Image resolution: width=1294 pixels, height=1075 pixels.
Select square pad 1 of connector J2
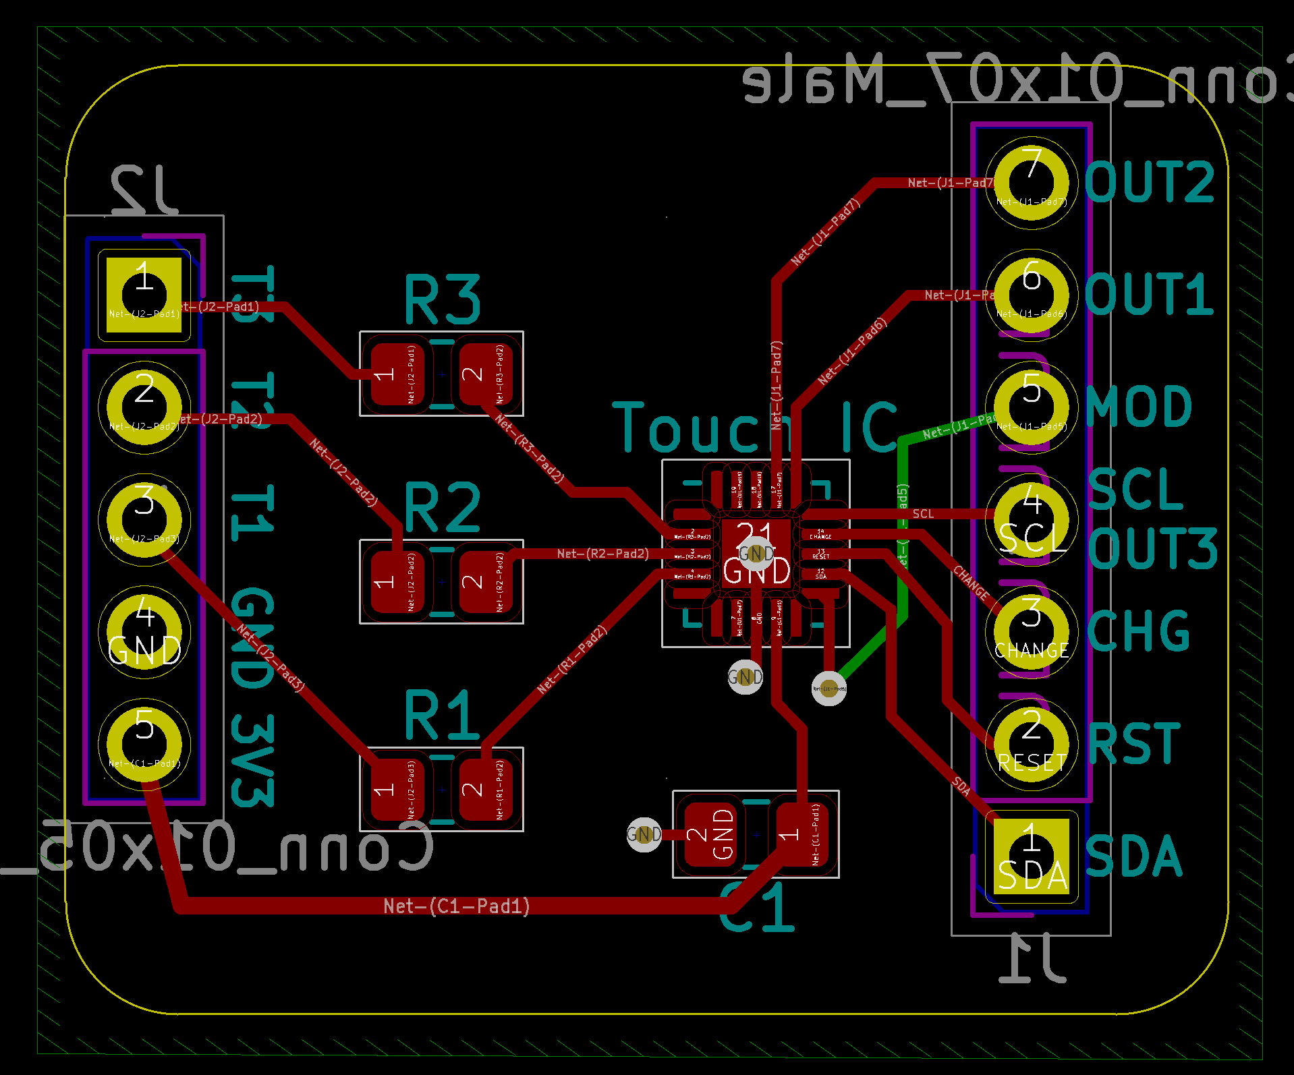click(144, 295)
